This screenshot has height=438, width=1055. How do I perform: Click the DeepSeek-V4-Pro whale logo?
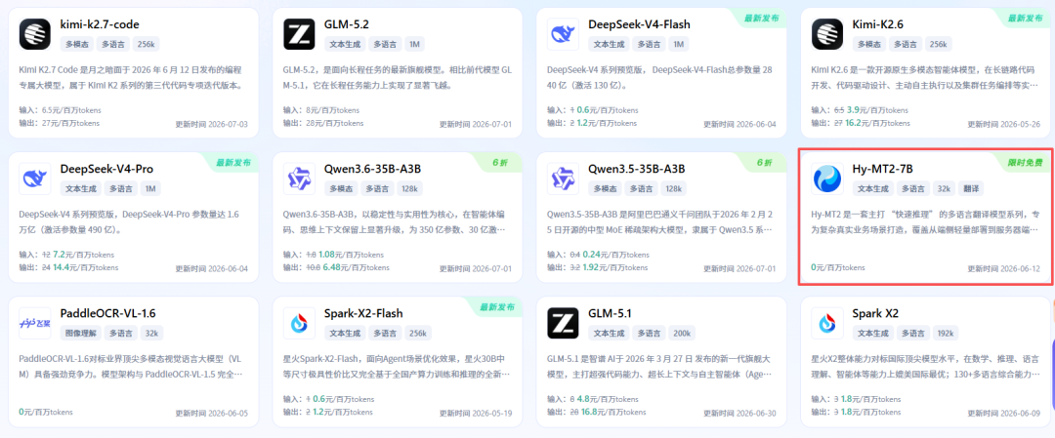[x=35, y=179]
